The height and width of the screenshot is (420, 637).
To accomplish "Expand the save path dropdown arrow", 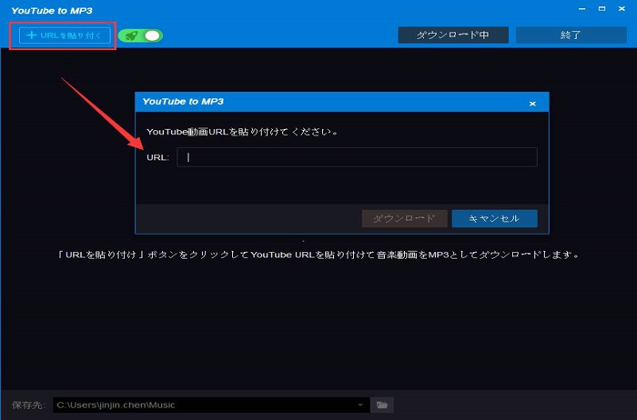I will [x=360, y=405].
